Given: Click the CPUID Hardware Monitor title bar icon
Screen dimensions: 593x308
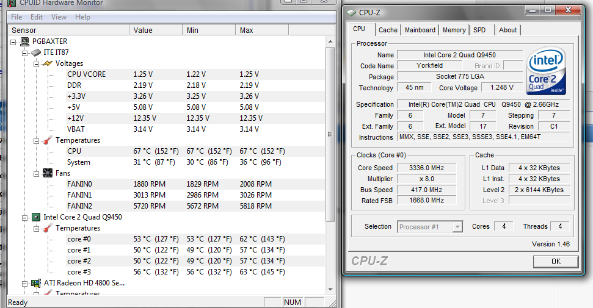Looking at the screenshot, I should tap(12, 3).
